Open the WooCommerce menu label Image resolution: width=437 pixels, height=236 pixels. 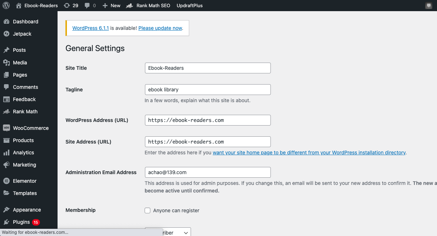click(x=31, y=128)
